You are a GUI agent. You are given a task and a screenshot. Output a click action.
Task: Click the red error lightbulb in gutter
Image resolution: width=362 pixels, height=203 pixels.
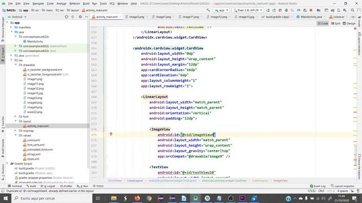111,134
